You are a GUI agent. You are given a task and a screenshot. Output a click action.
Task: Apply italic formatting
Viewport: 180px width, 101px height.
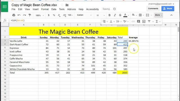click(x=115, y=15)
